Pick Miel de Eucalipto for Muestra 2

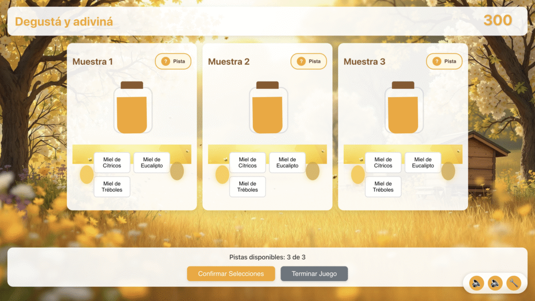(x=287, y=163)
